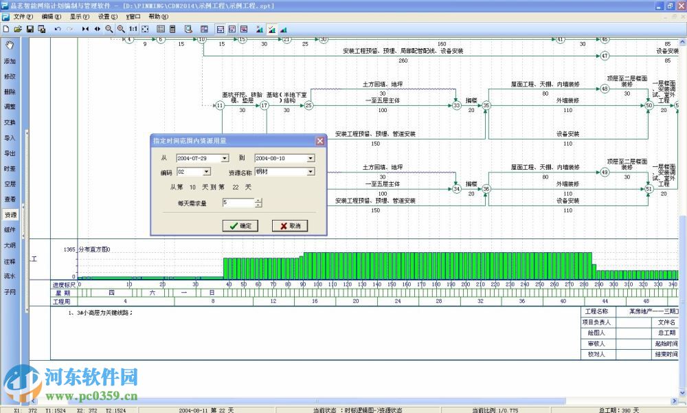687x413 pixels.
Task: Click the Zoom out magnifier icon
Action: (x=109, y=30)
